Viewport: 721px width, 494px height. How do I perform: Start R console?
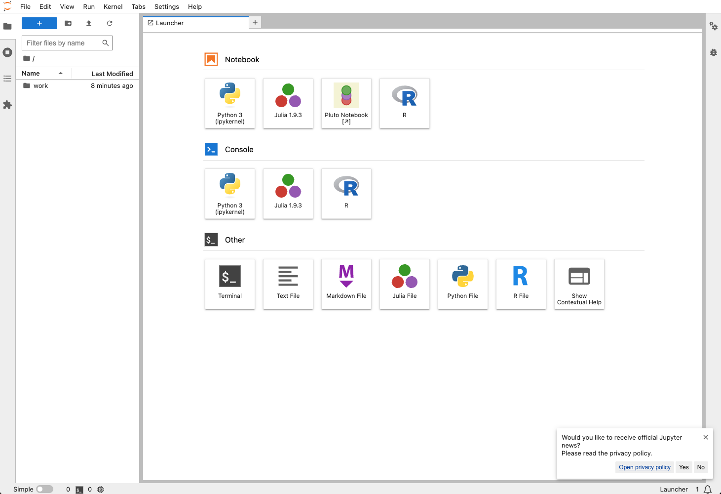[x=346, y=194]
